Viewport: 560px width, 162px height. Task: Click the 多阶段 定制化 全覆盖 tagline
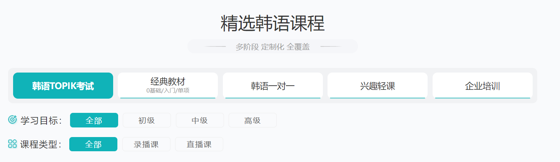272,47
